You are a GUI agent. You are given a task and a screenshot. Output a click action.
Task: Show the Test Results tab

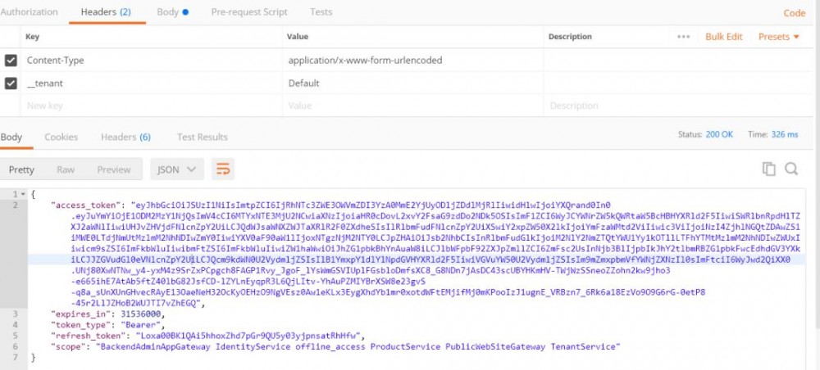pyautogui.click(x=203, y=137)
